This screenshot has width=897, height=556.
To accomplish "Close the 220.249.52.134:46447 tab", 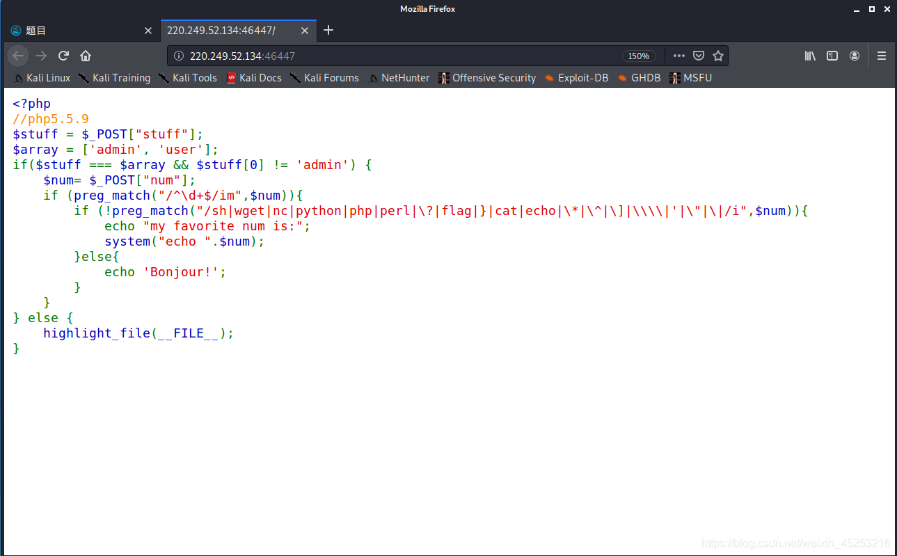I will pyautogui.click(x=305, y=31).
